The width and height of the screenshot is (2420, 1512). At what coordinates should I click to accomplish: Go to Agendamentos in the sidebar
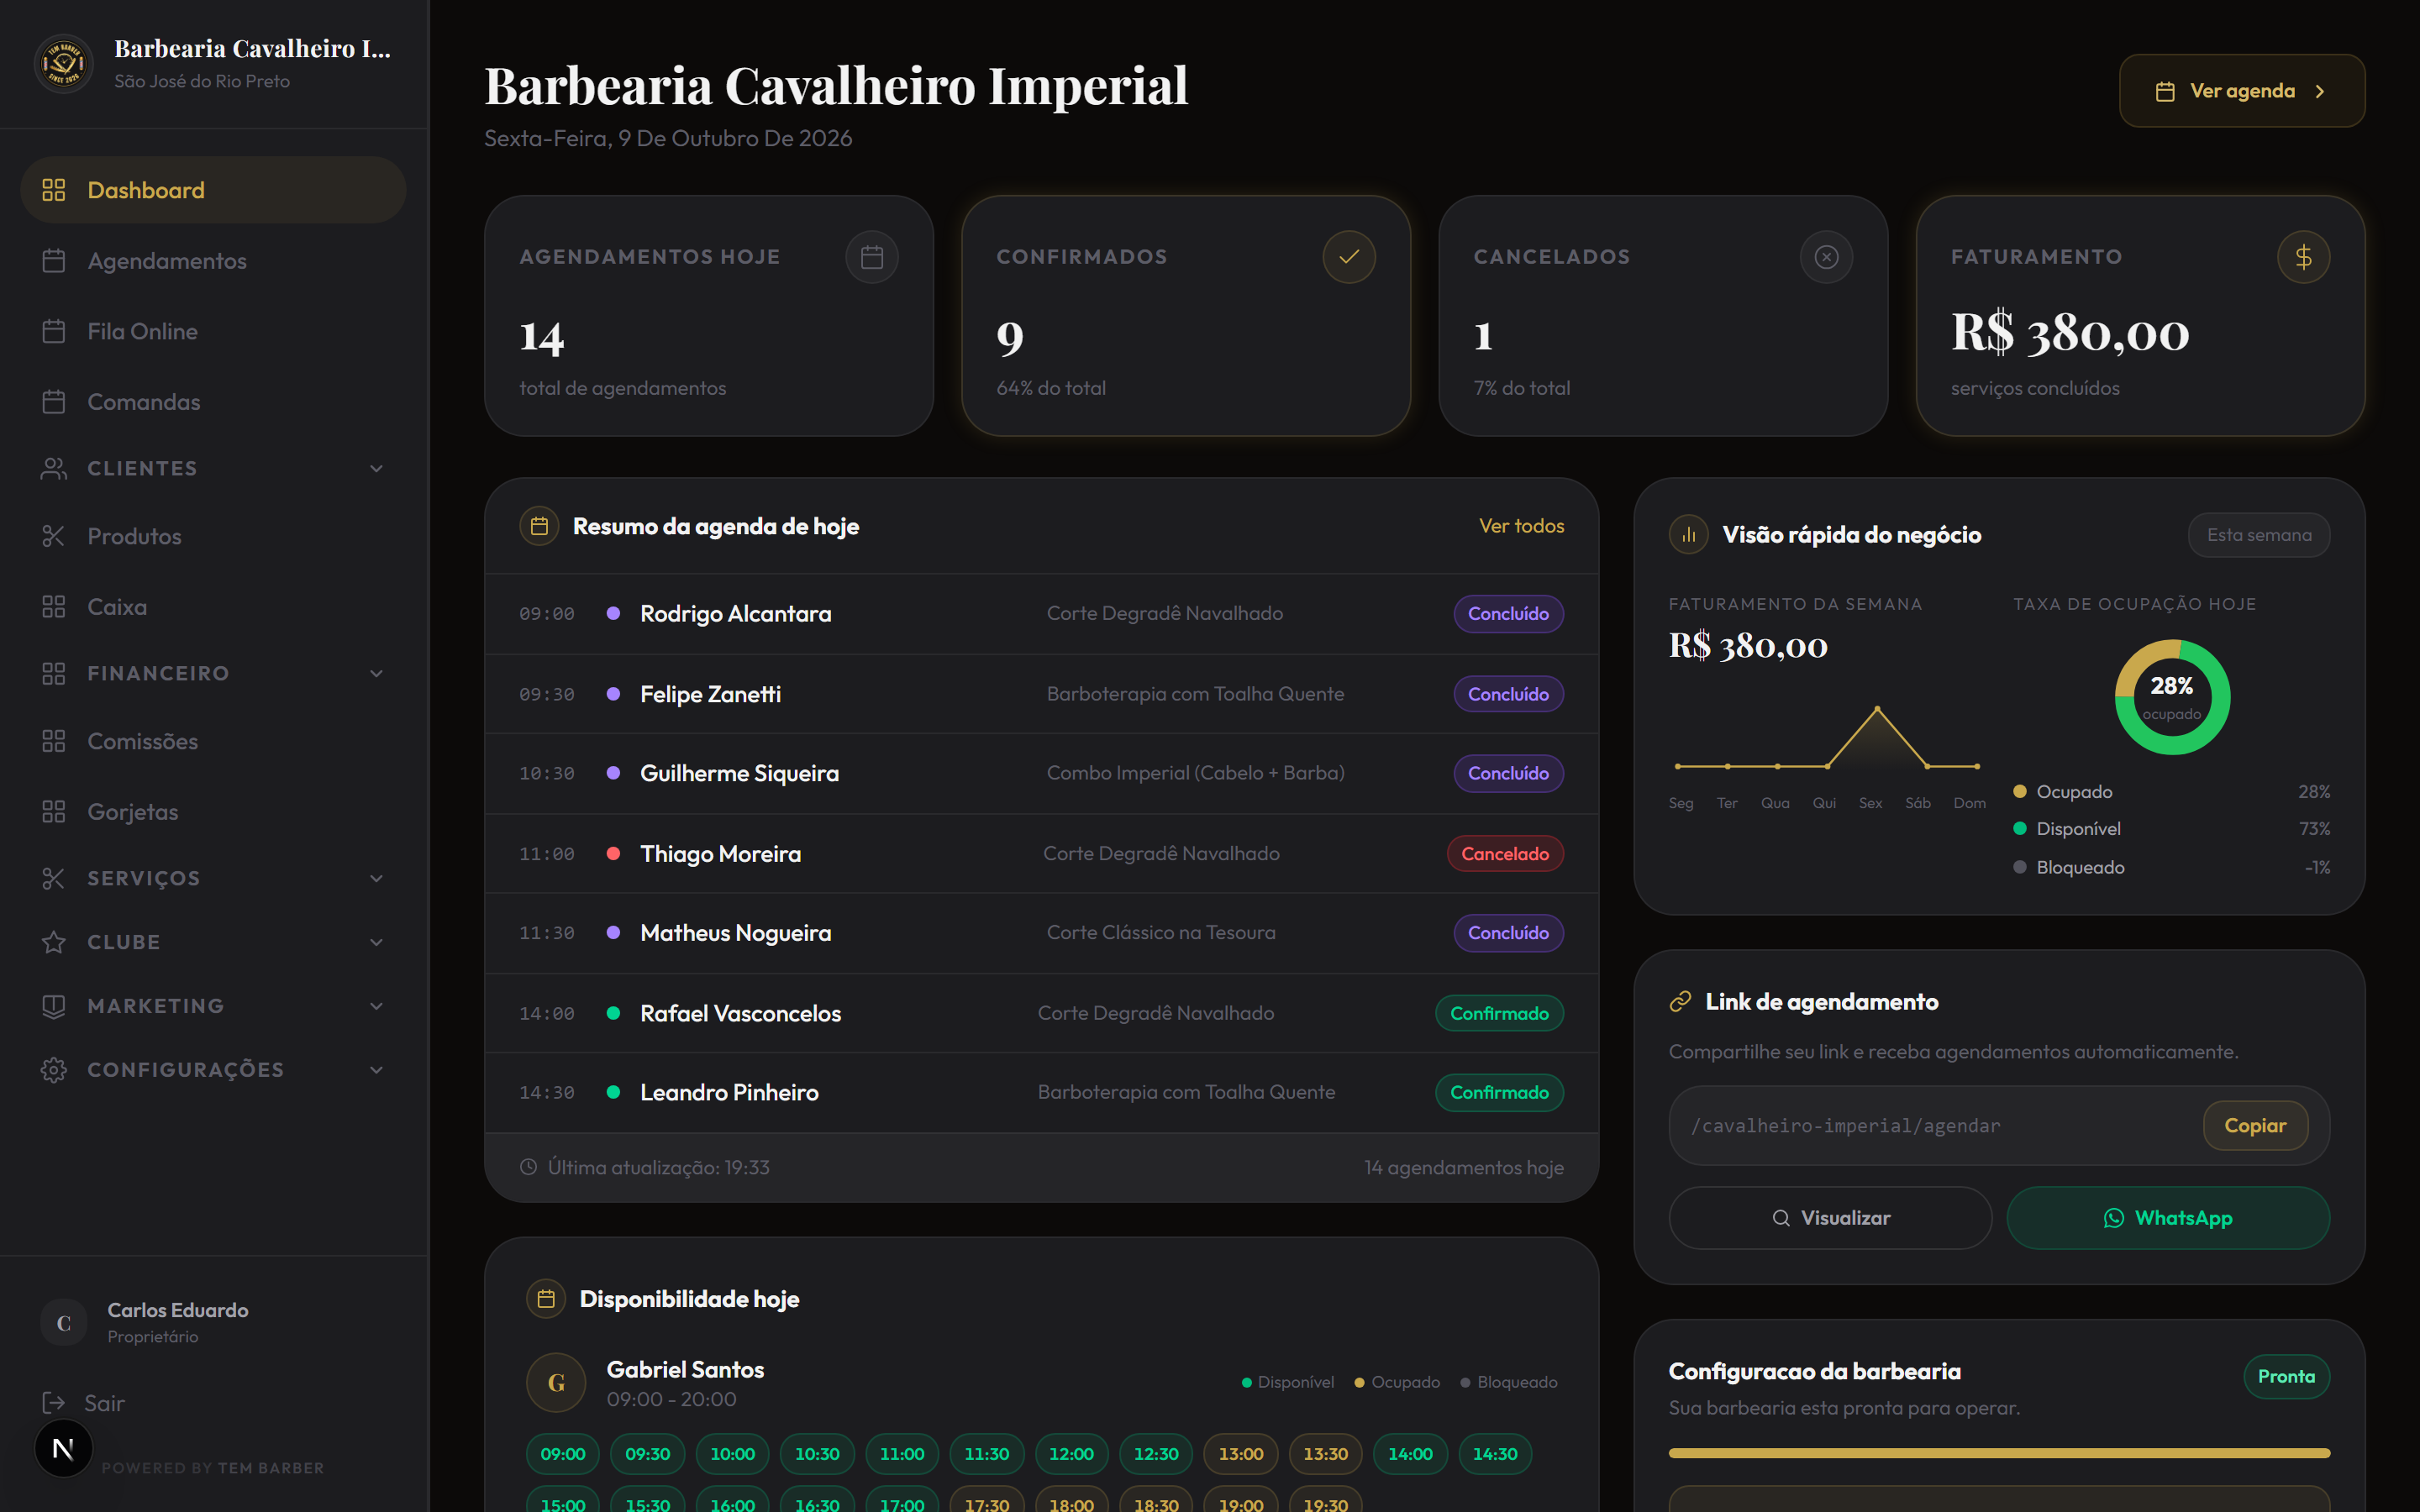[x=213, y=261]
